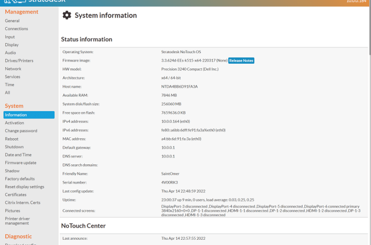Click the Status information heading
This screenshot has height=245, width=371.
[87, 39]
